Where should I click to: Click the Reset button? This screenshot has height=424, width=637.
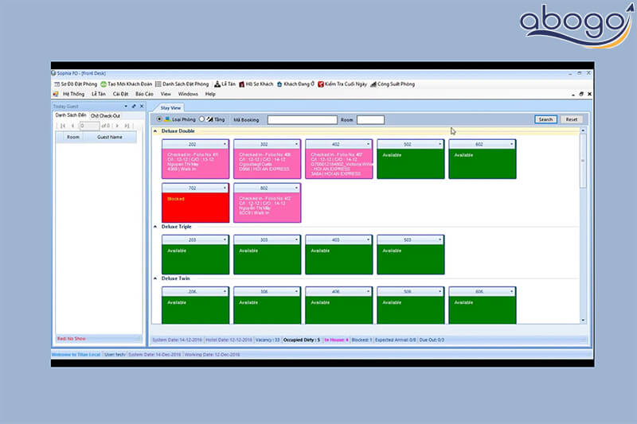point(571,119)
